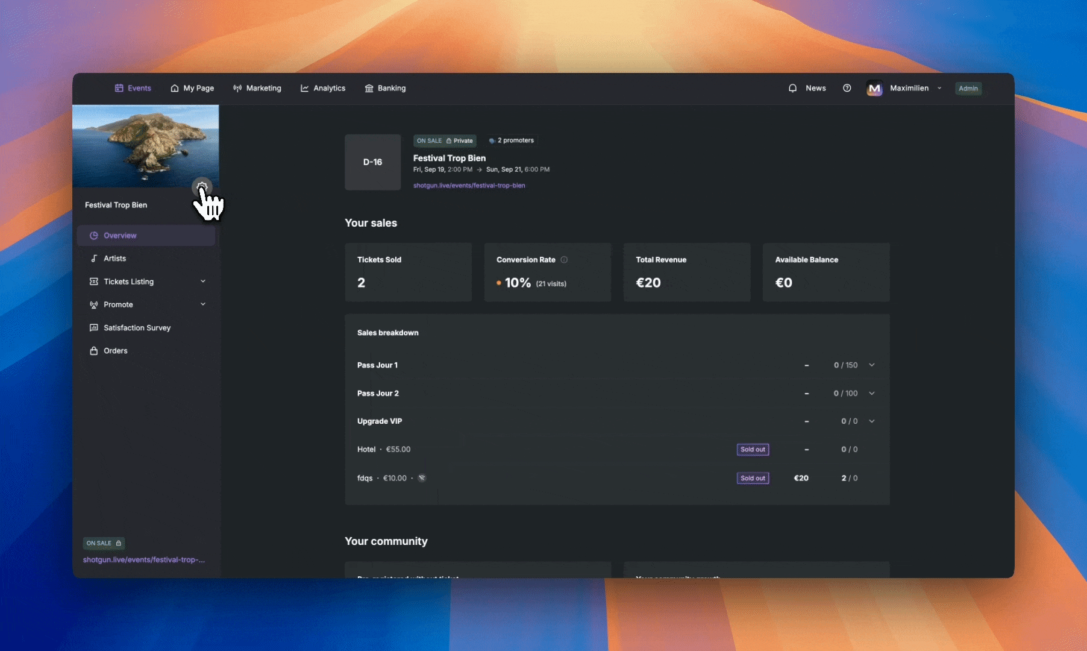The height and width of the screenshot is (651, 1087).
Task: Click the Banking building icon
Action: [369, 88]
